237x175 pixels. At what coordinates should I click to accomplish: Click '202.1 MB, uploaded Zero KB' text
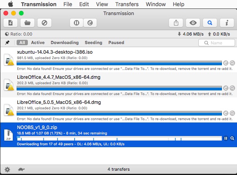point(52,108)
